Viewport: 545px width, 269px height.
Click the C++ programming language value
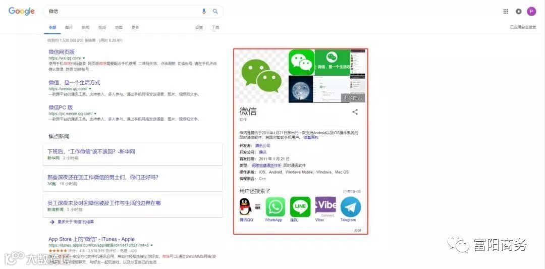(x=262, y=179)
